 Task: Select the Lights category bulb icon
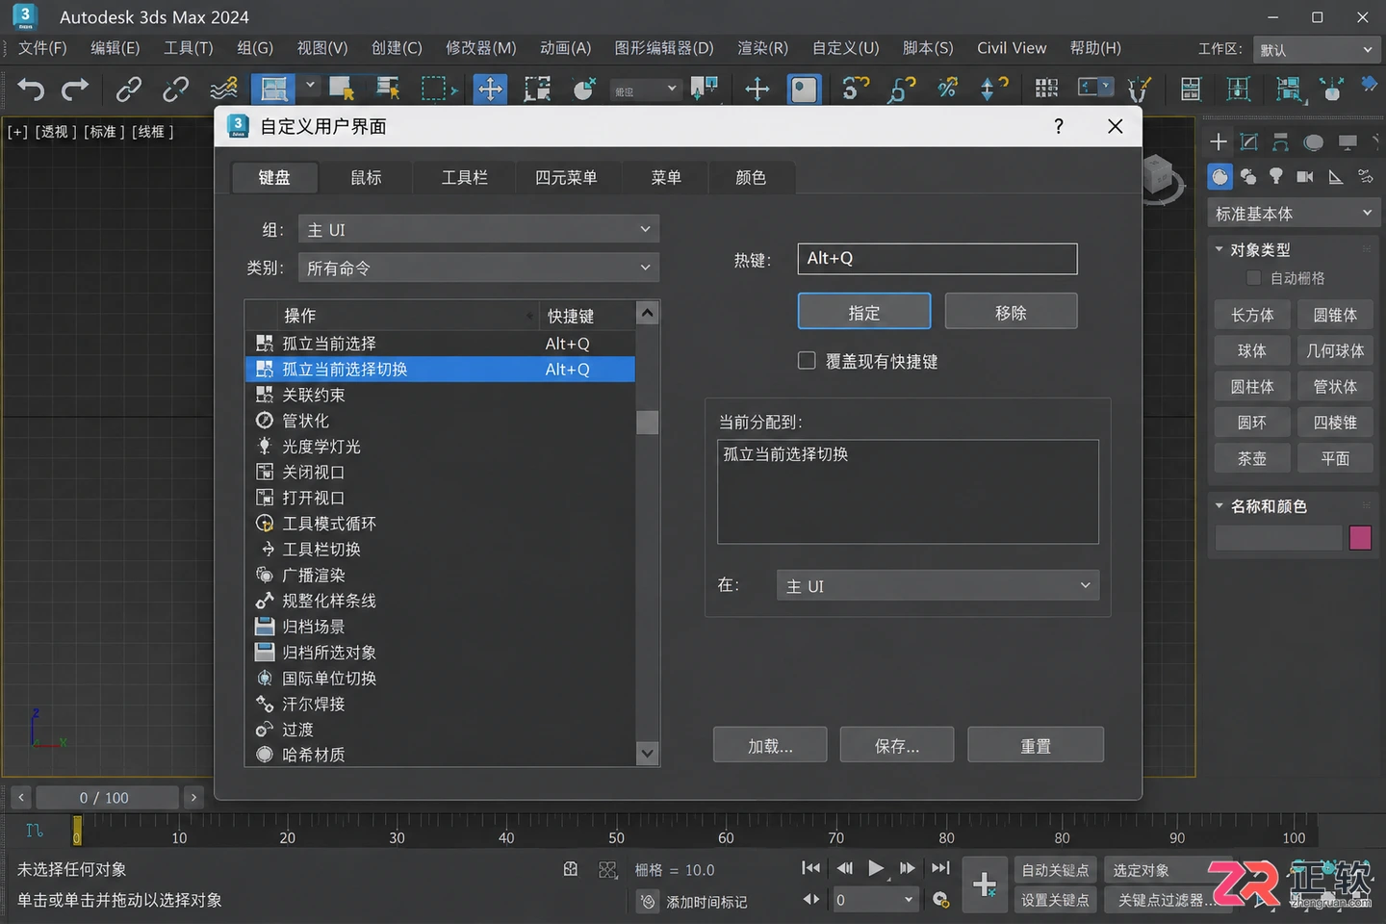1276,176
